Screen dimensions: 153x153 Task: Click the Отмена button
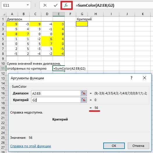138,146
